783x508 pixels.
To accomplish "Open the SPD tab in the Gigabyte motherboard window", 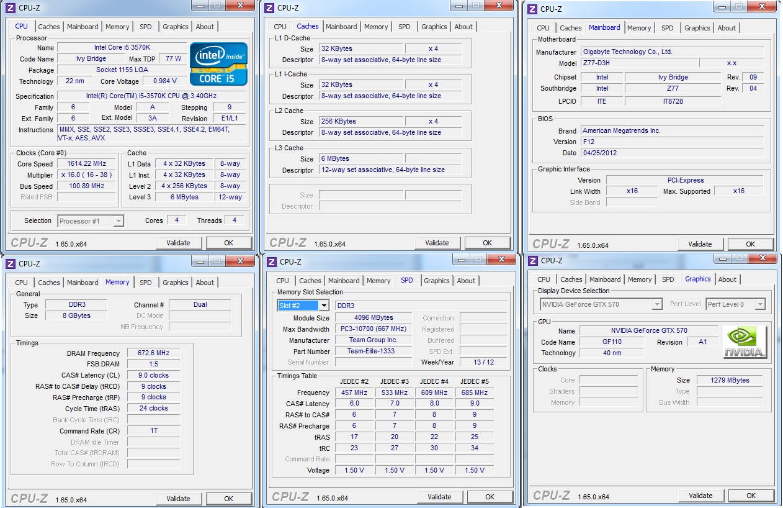I will (668, 28).
